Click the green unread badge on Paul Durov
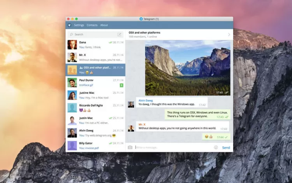The image size is (292, 183). click(121, 85)
